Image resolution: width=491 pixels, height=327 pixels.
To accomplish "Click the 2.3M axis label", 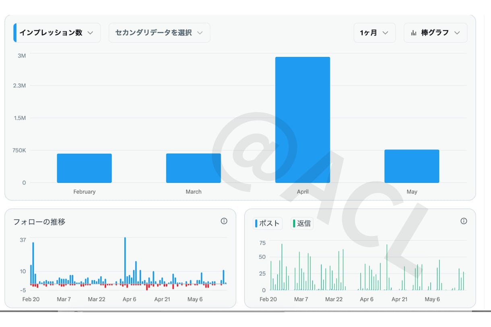I will pos(19,86).
